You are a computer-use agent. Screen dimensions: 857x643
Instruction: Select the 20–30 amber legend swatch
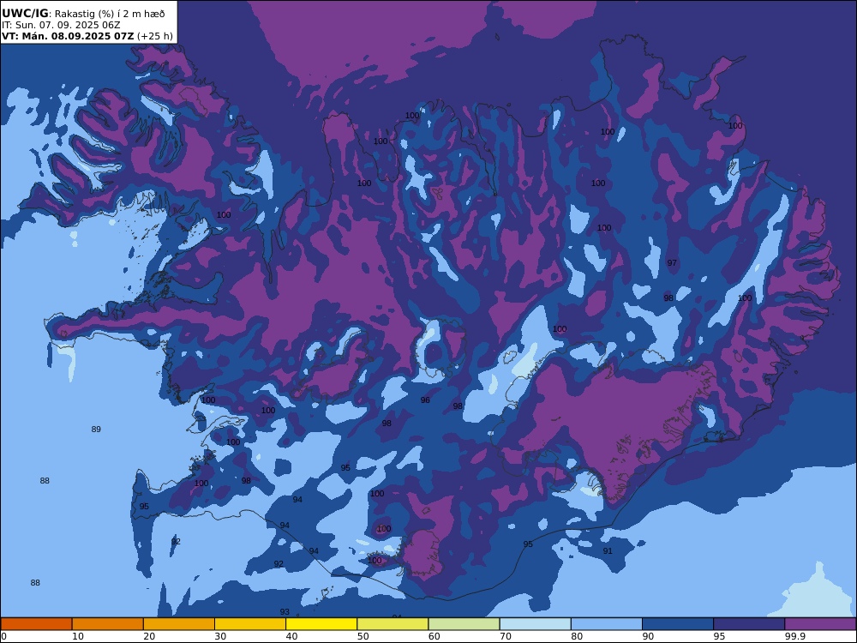(179, 624)
